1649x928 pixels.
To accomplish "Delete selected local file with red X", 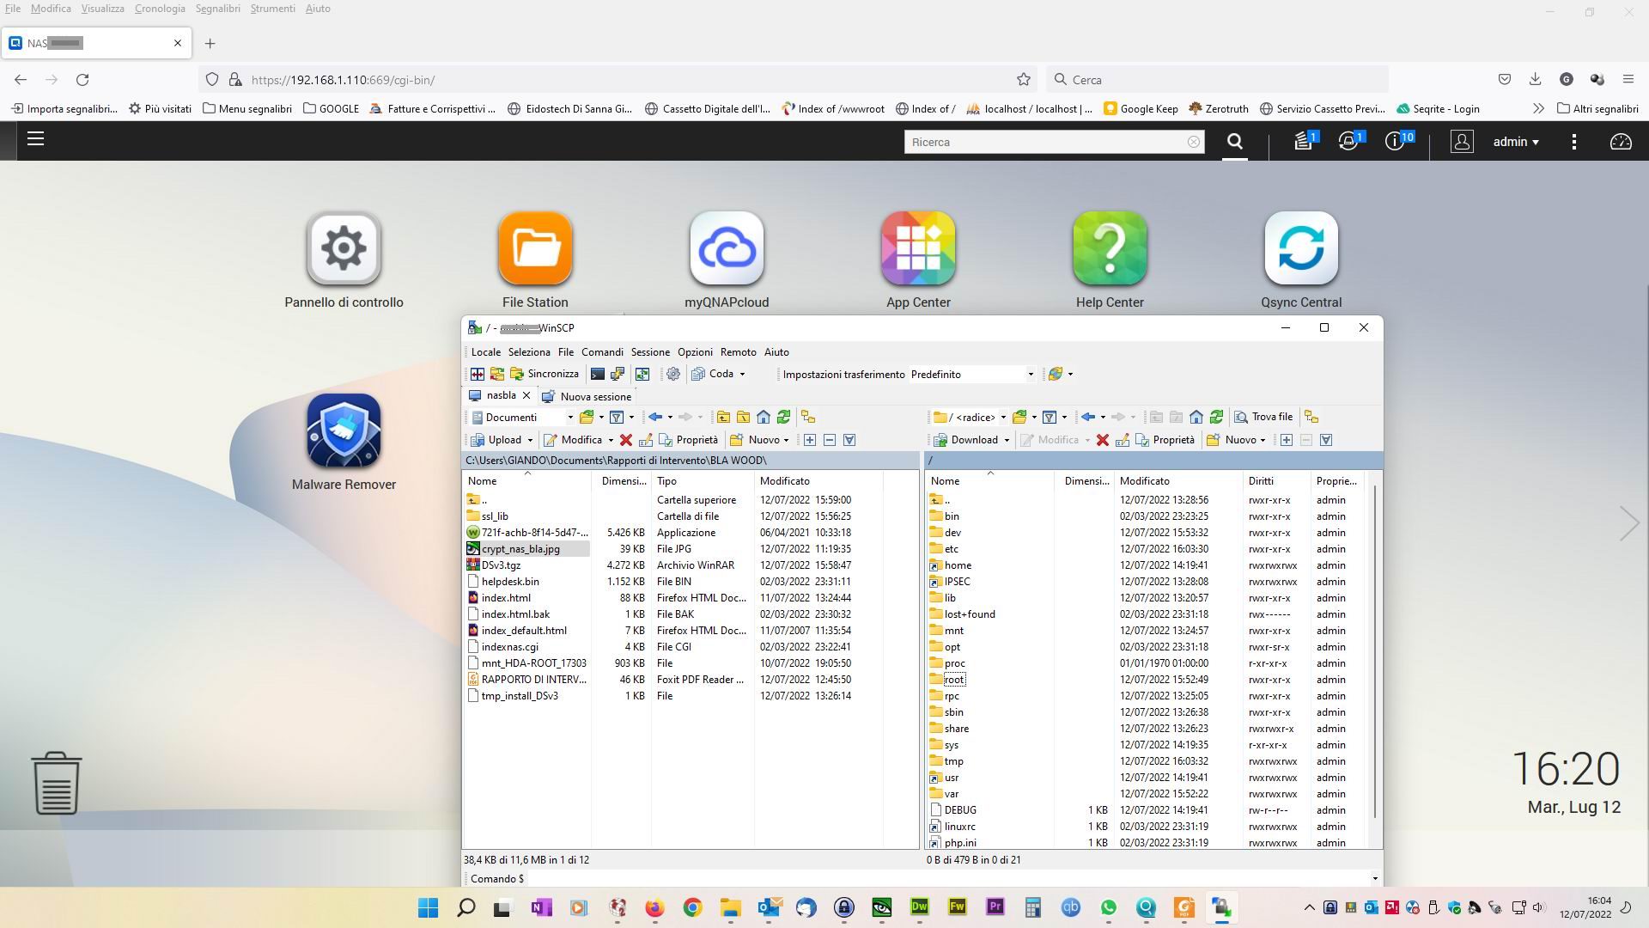I will click(626, 440).
